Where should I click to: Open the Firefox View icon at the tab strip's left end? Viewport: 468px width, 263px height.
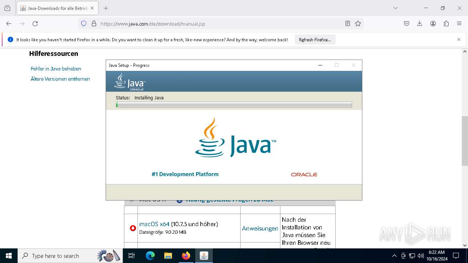pyautogui.click(x=7, y=8)
